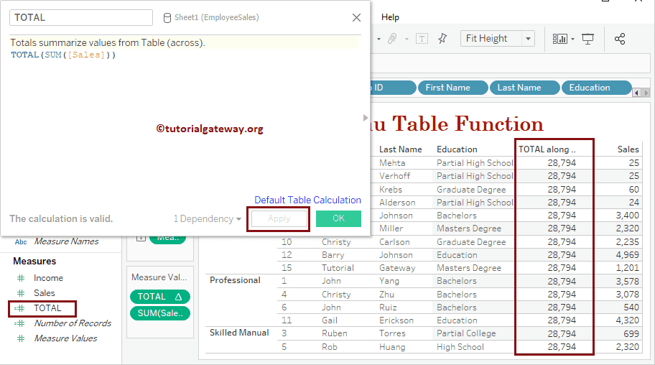
Task: Open the Fit Height dropdown
Action: point(498,39)
